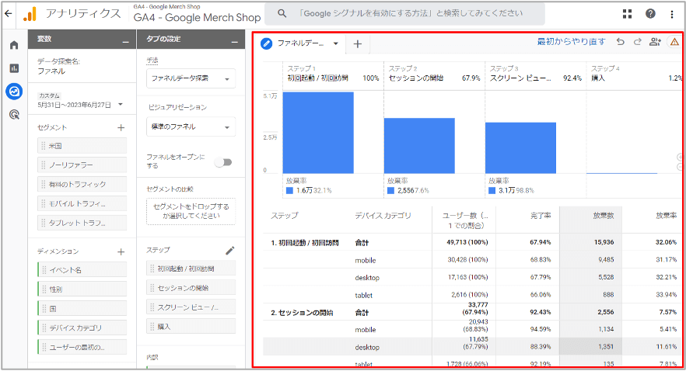Select the デバイス カテゴリ dimension
686x371 pixels.
coord(82,328)
